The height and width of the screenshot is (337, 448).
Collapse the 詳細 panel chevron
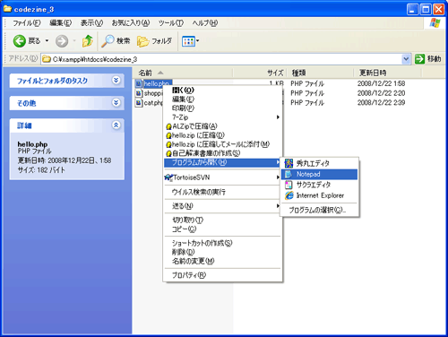[116, 125]
